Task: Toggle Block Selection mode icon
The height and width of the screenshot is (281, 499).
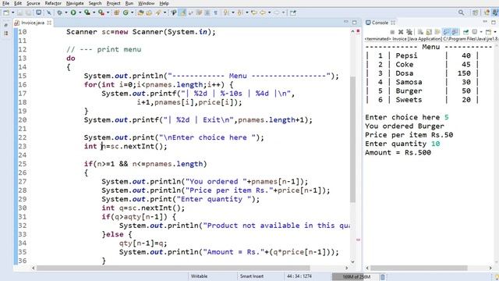Action: [x=207, y=12]
